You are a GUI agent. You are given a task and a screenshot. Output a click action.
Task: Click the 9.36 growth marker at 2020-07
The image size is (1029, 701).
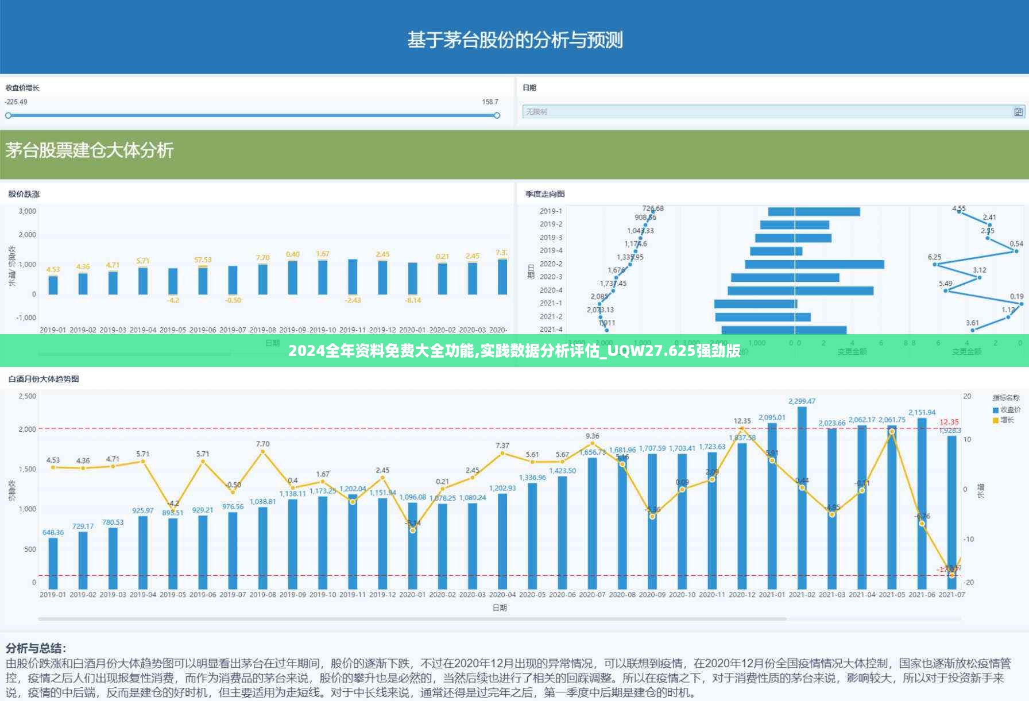coord(593,443)
